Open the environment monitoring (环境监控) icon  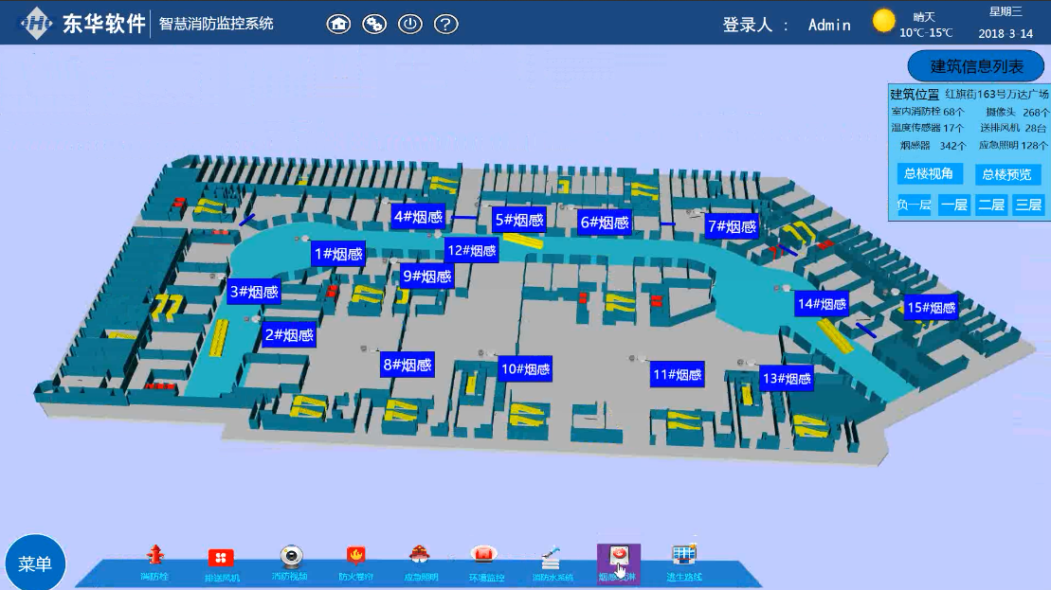[485, 561]
